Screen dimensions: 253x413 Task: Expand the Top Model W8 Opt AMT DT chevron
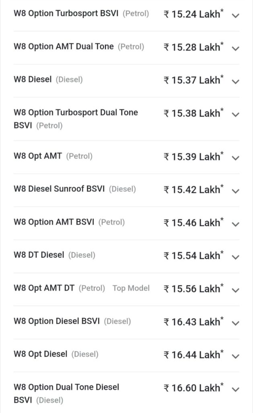[x=236, y=290]
